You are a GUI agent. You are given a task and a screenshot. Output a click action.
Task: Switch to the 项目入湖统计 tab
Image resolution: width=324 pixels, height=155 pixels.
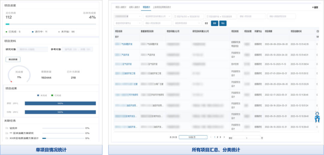click(x=120, y=7)
